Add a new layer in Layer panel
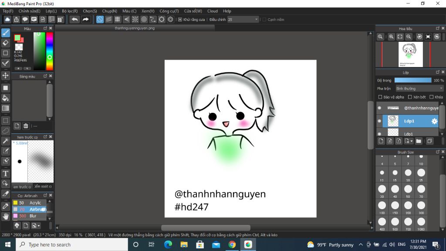 (x=381, y=141)
